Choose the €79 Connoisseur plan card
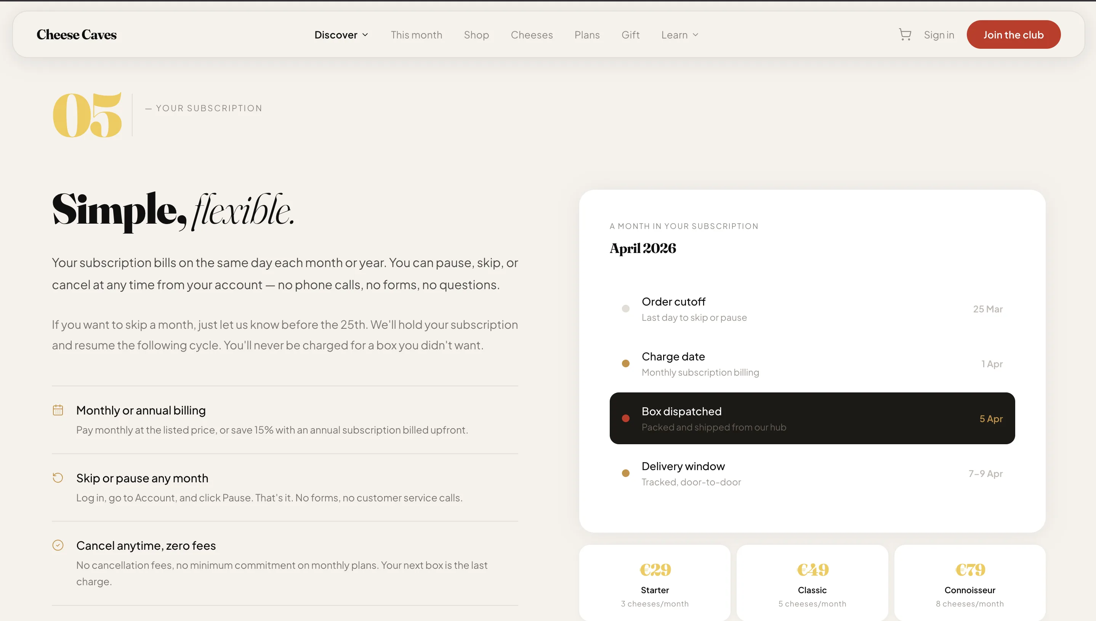The height and width of the screenshot is (621, 1096). click(969, 583)
